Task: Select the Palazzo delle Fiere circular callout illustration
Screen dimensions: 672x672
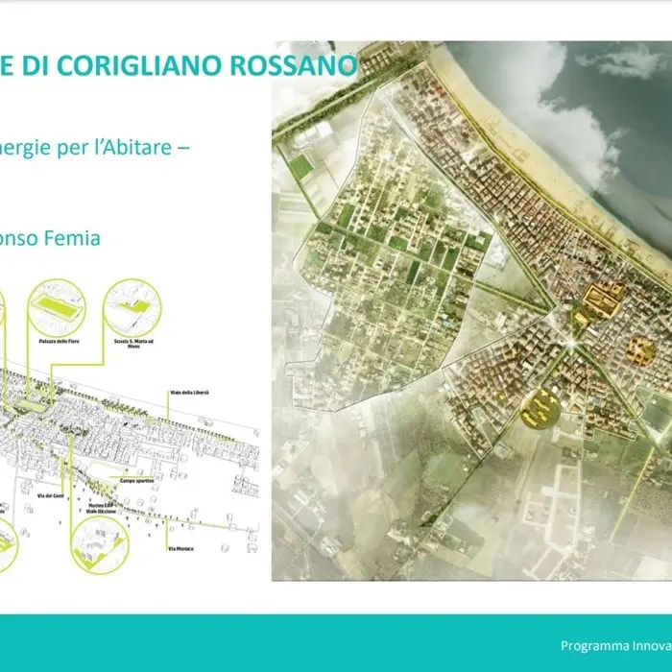Action: click(x=57, y=308)
